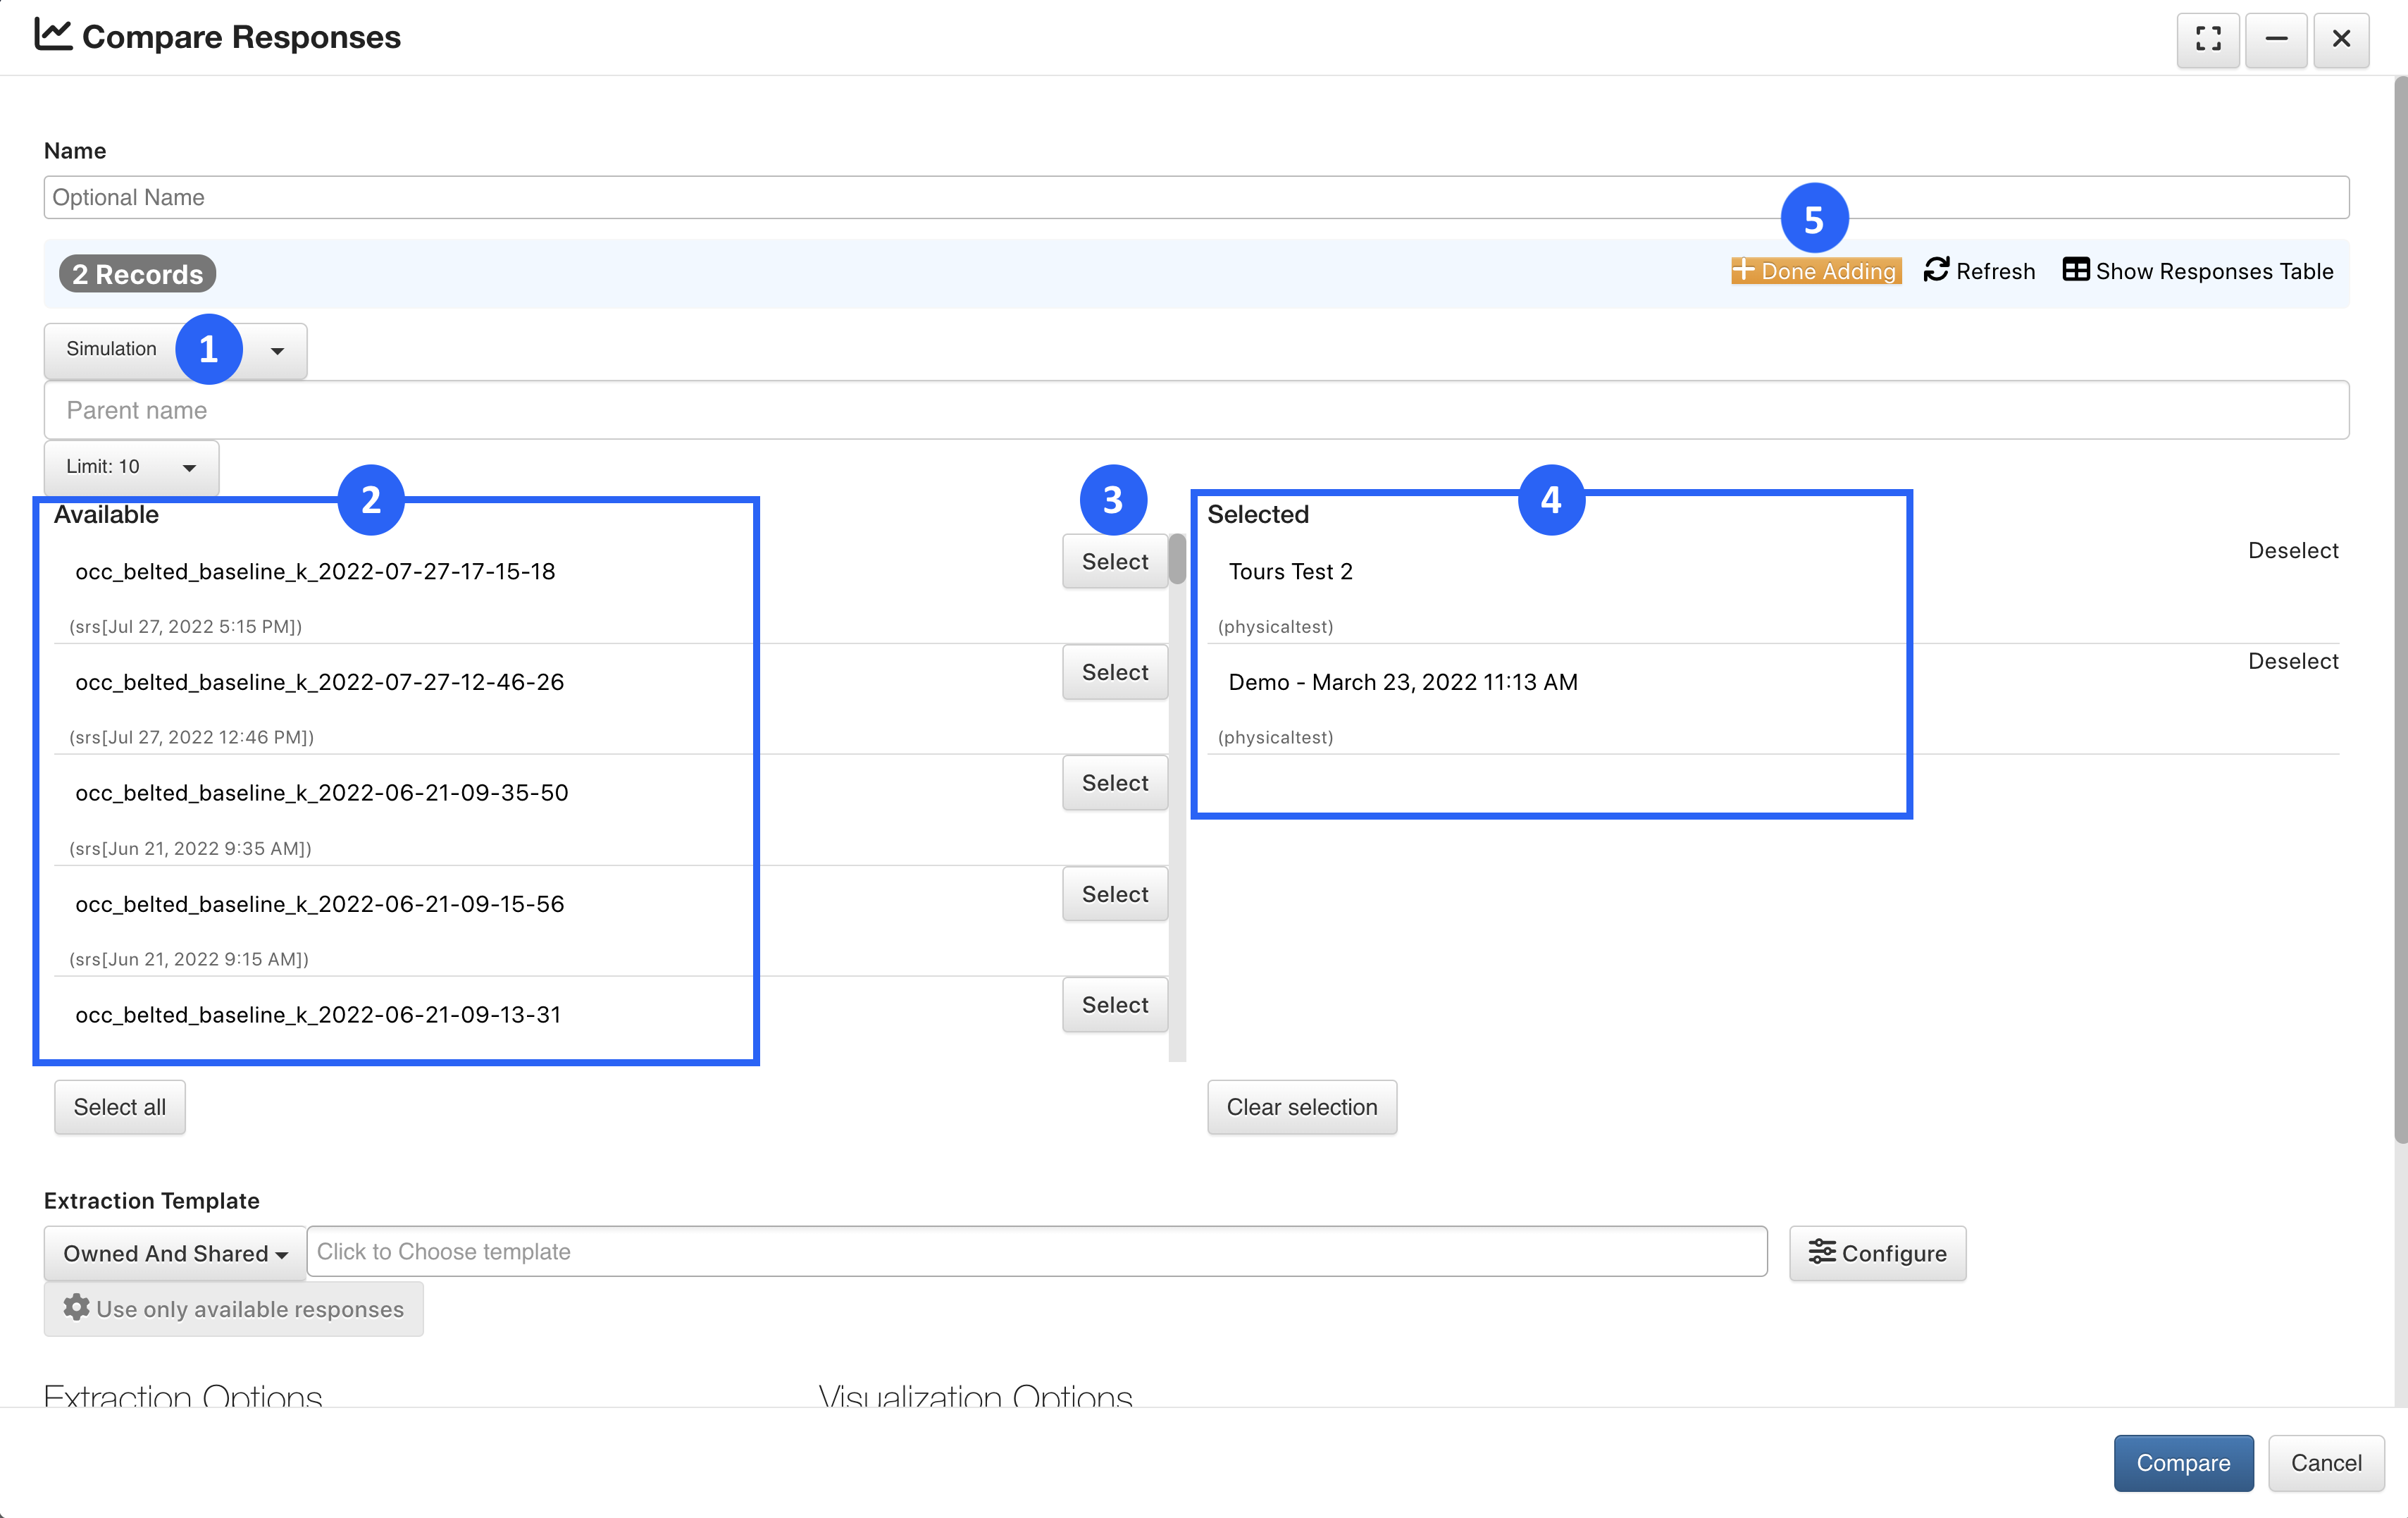
Task: Select the 2022-06-21-09-13-31 baseline entry
Action: [1114, 1005]
